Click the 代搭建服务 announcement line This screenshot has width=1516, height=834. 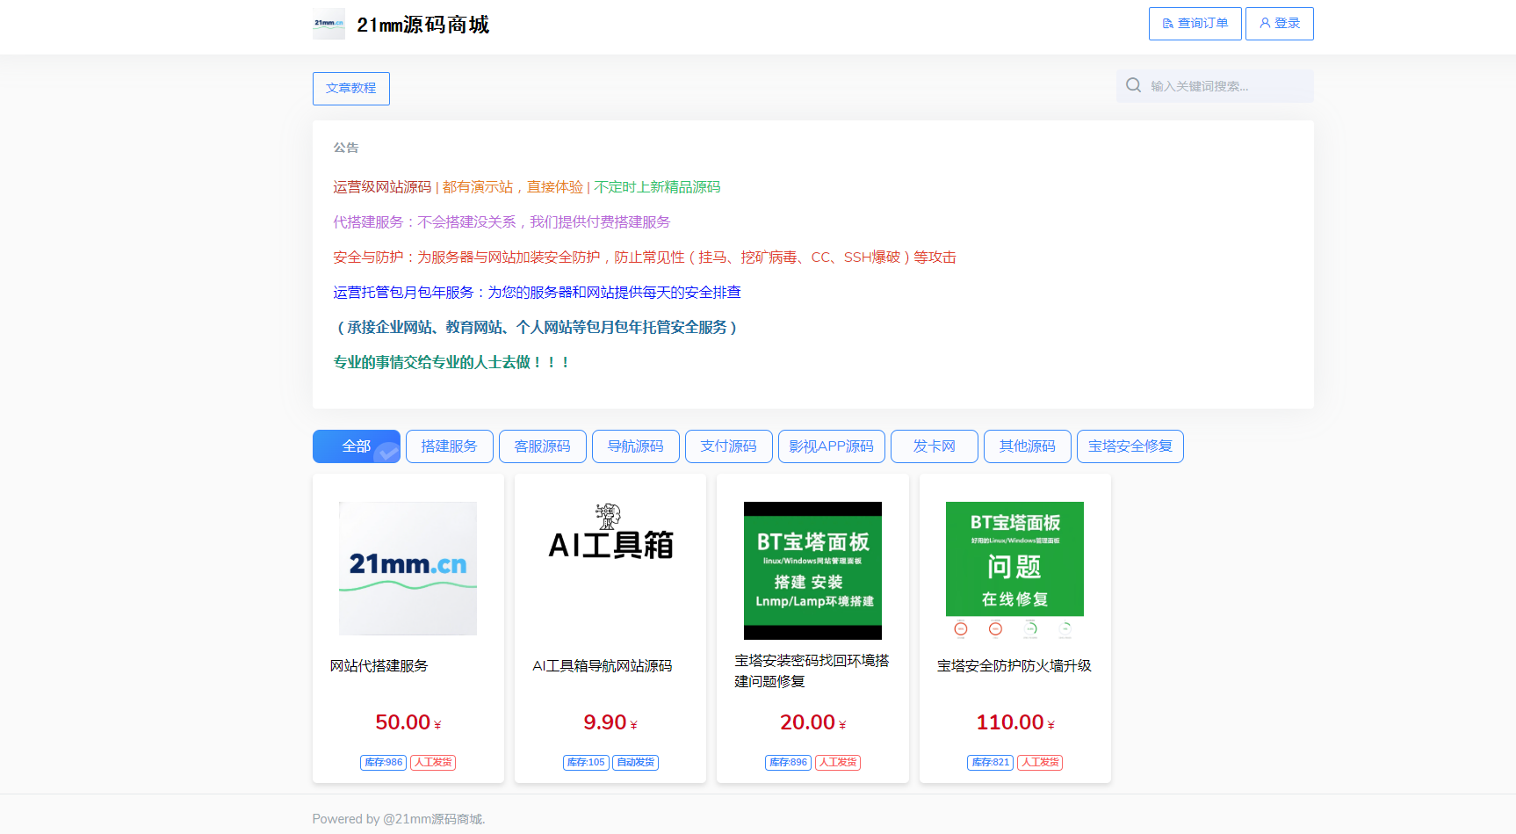502,222
